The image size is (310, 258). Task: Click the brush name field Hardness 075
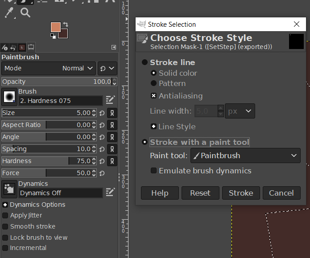click(x=61, y=101)
